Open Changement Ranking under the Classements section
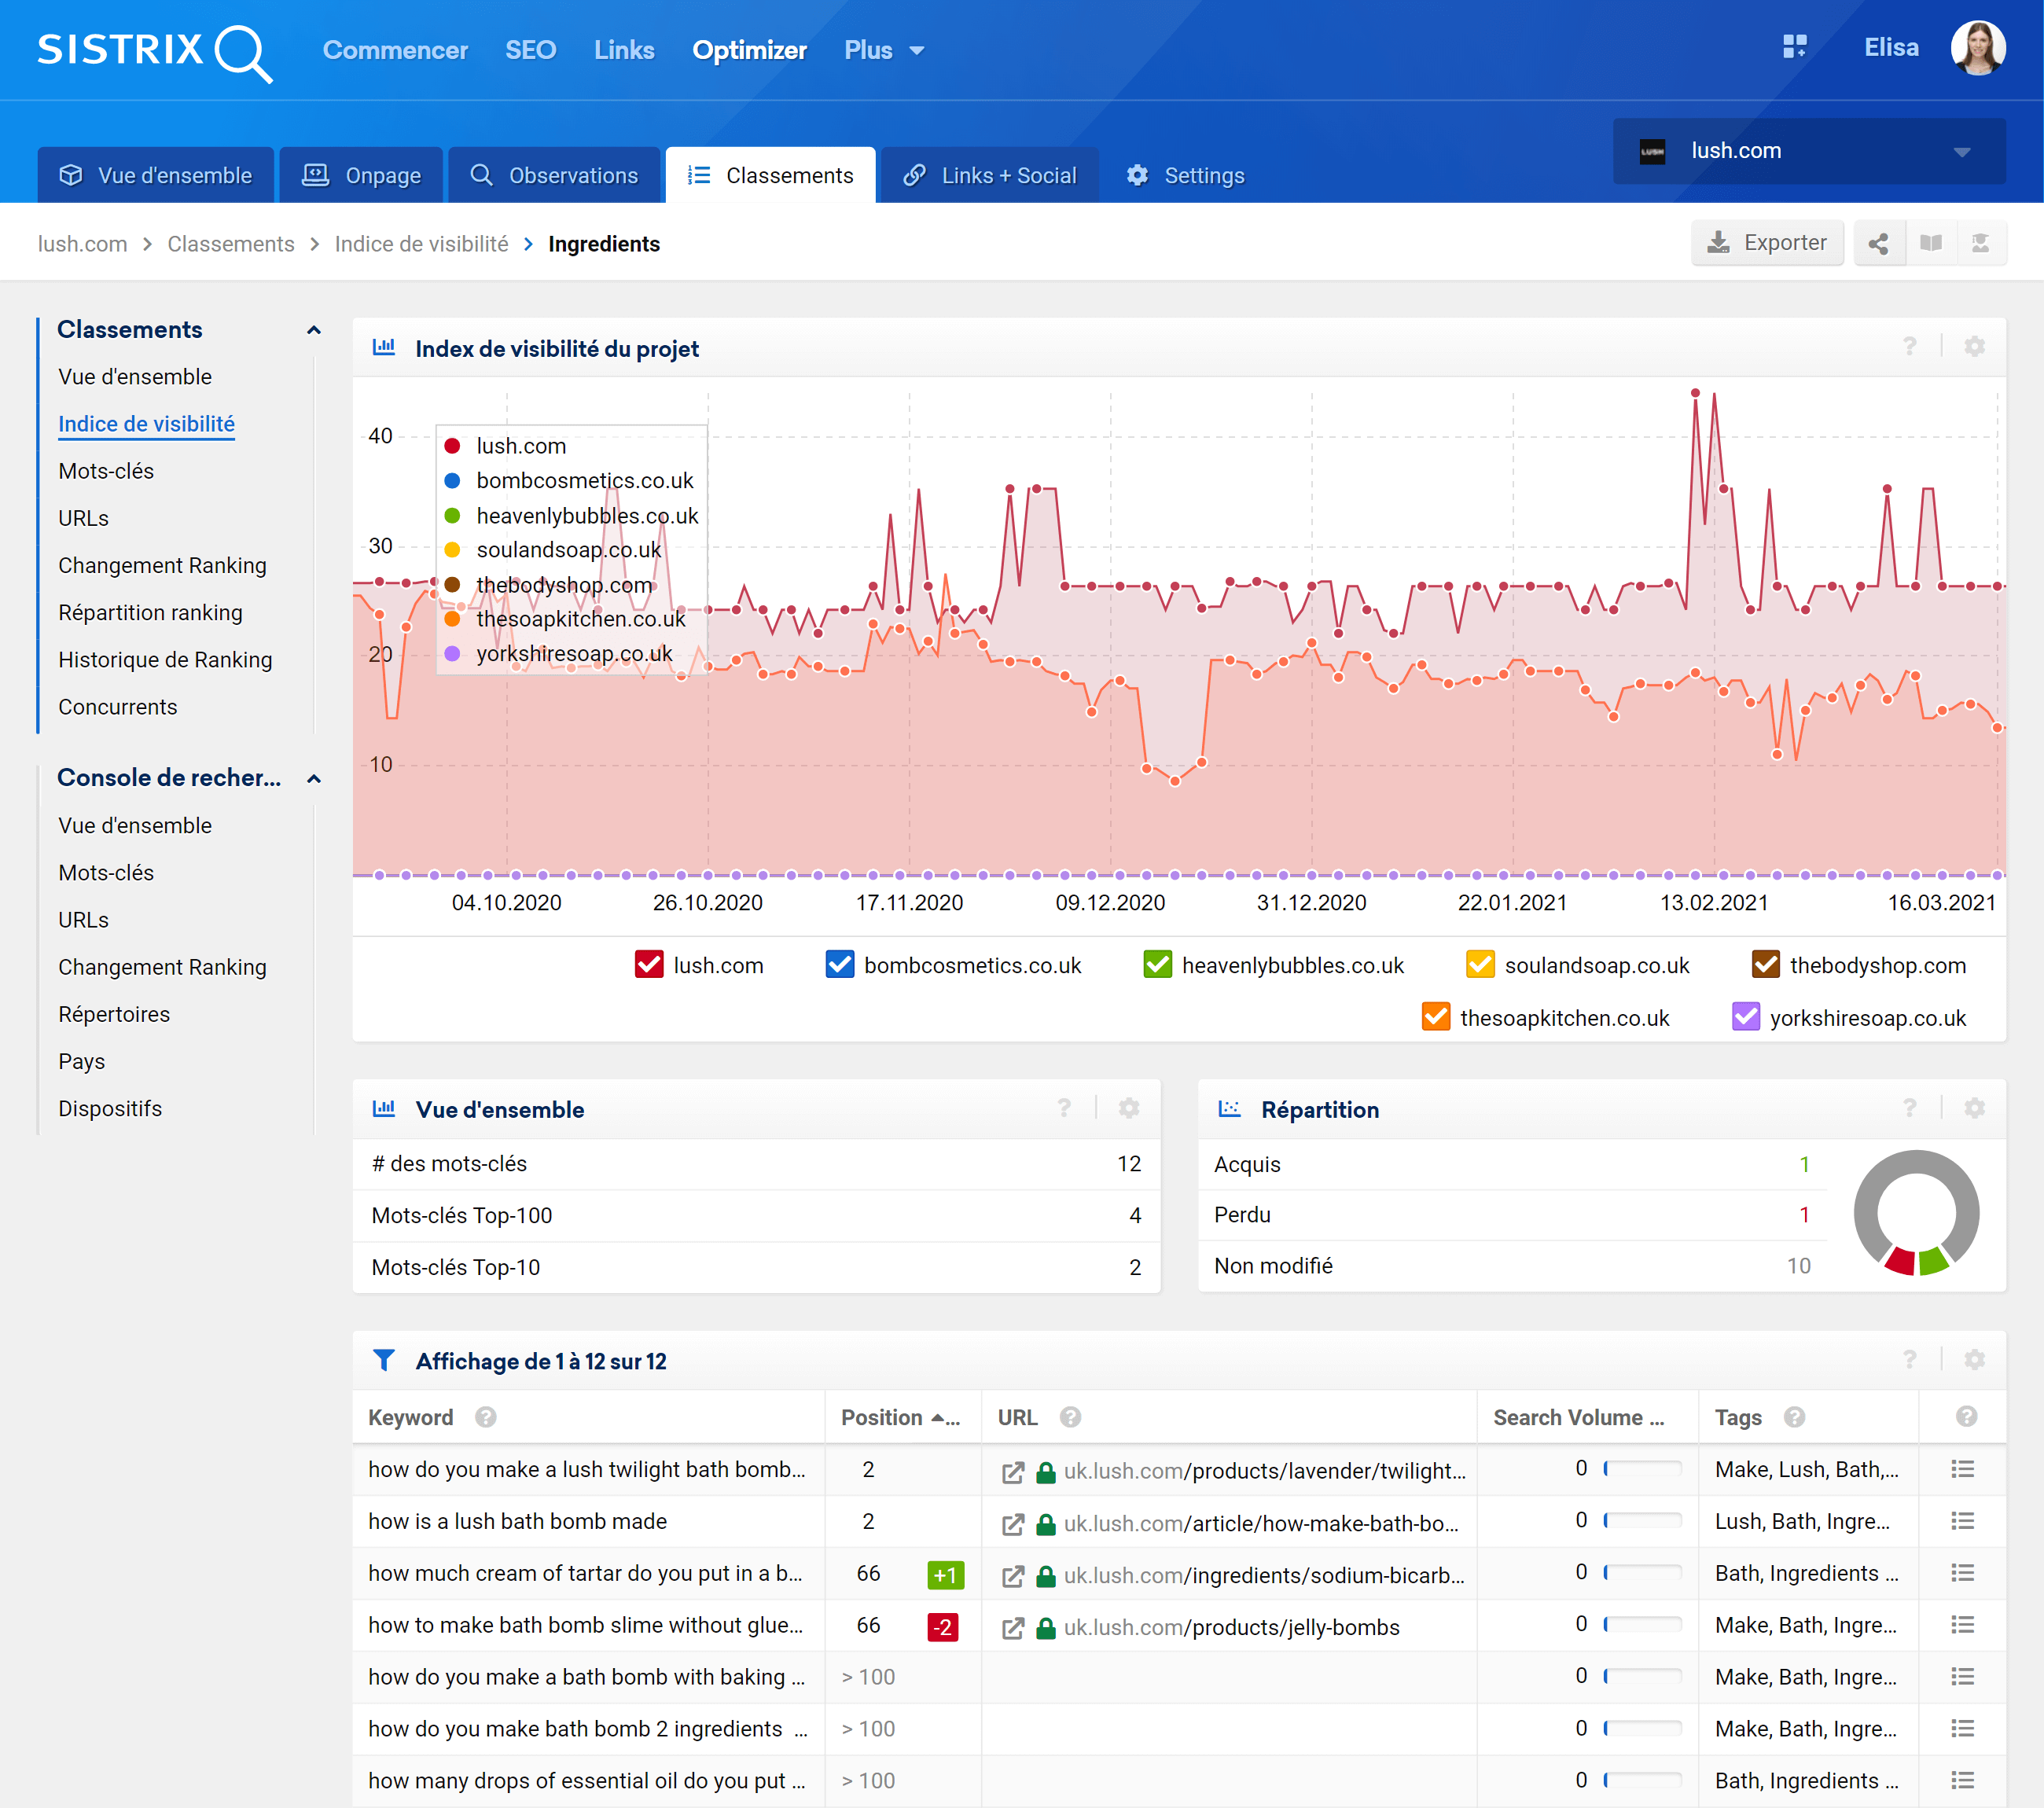This screenshot has height=1808, width=2044. [162, 565]
